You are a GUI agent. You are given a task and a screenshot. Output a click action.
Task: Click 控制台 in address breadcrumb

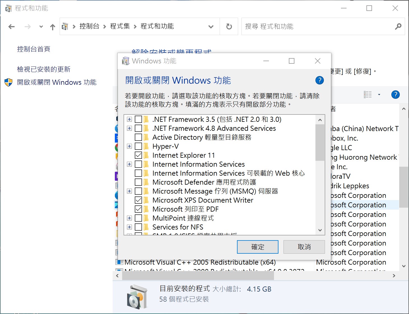click(x=89, y=26)
